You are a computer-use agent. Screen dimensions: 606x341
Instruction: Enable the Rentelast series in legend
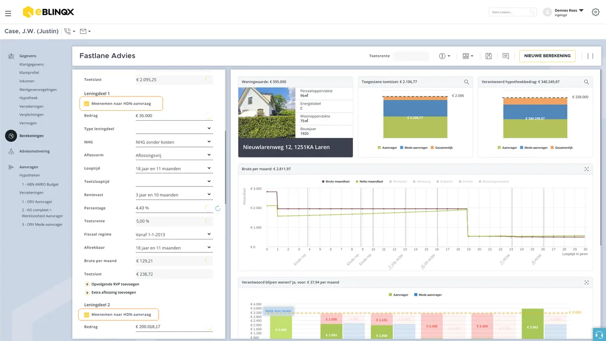[x=398, y=181]
